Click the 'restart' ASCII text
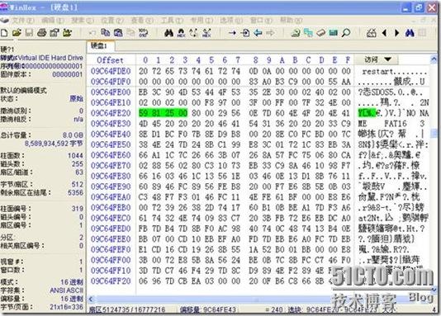441x316 pixels. coord(377,72)
